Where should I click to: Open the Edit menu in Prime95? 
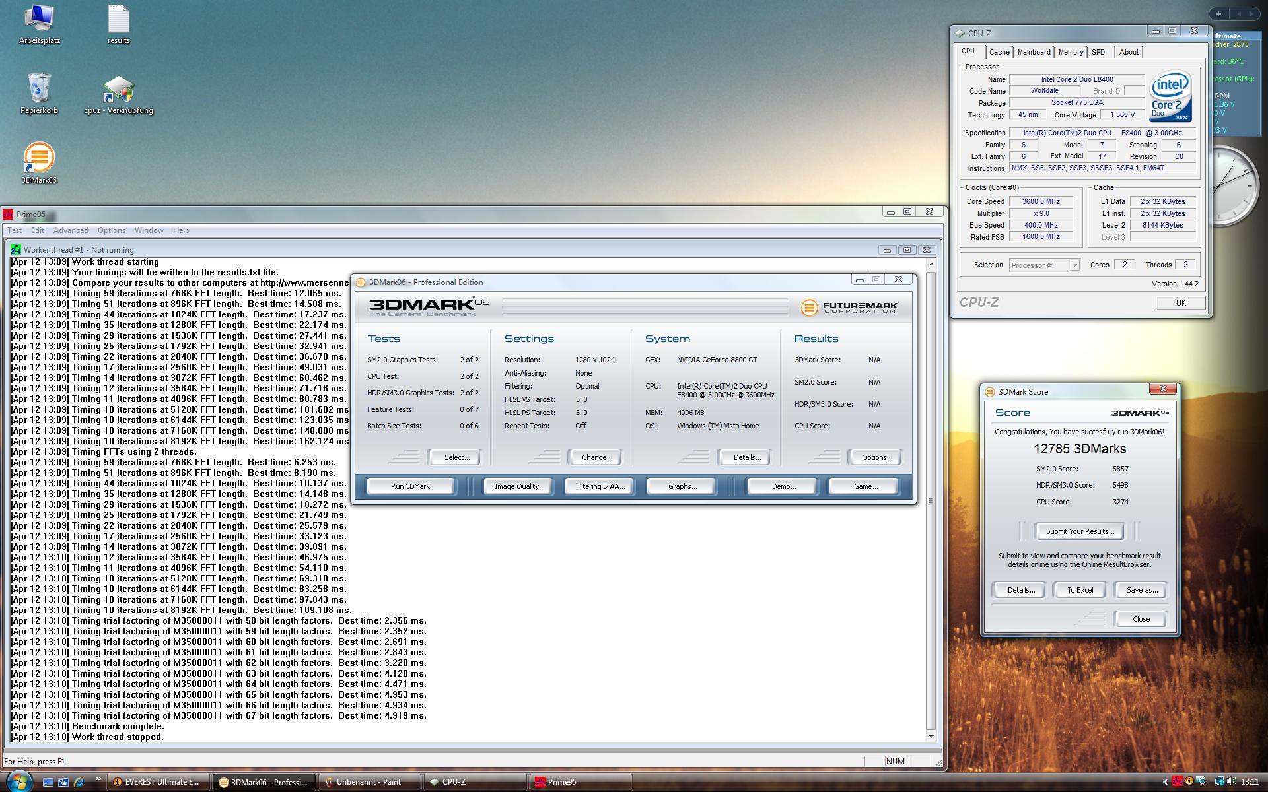tap(38, 230)
